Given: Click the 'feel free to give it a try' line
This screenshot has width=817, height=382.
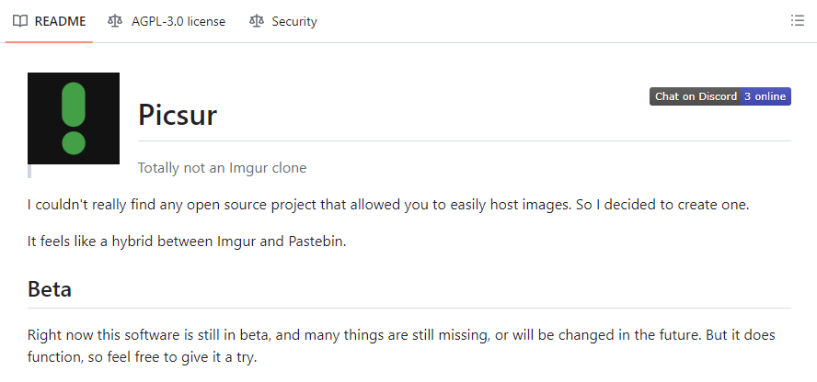Looking at the screenshot, I should (143, 357).
